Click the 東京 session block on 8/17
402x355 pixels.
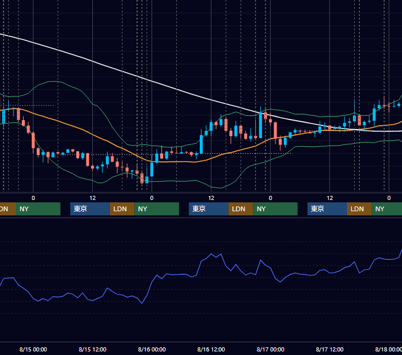[x=327, y=209]
